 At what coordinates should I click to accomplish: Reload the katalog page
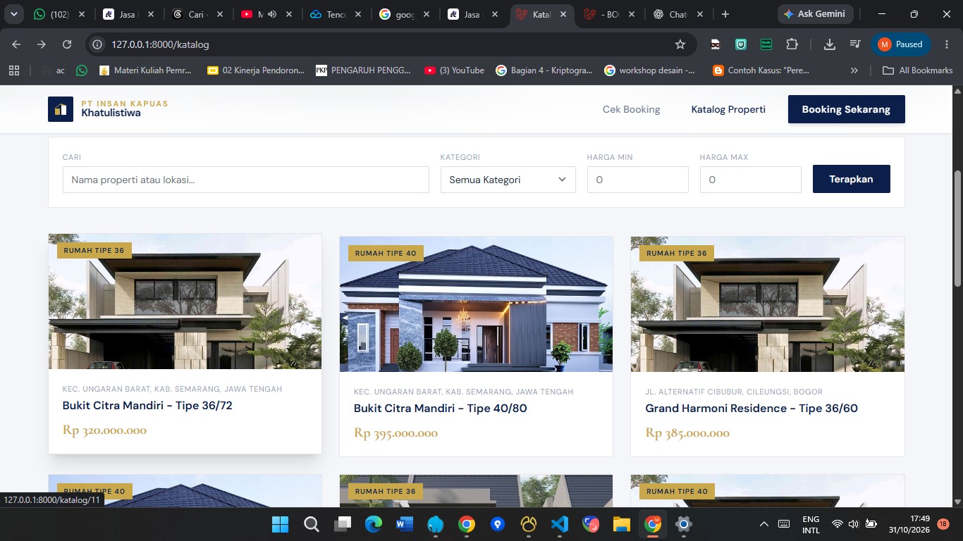click(x=67, y=44)
